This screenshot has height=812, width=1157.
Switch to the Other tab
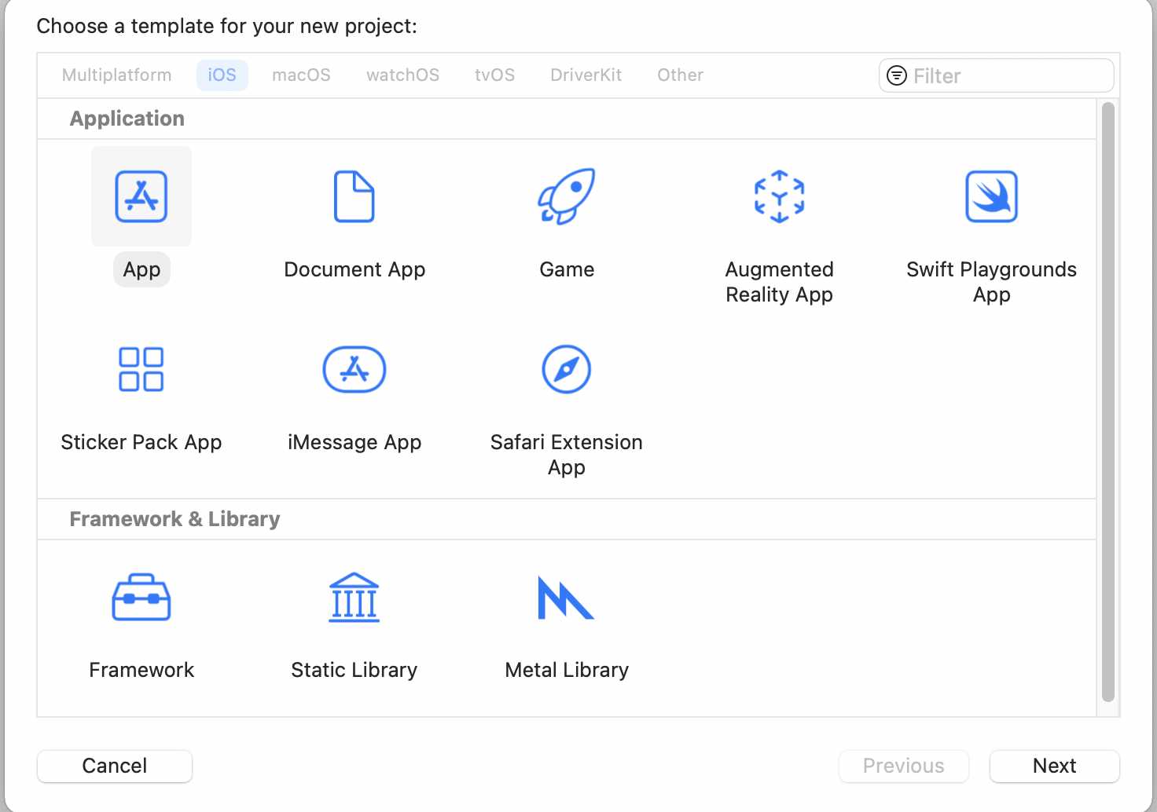tap(681, 75)
